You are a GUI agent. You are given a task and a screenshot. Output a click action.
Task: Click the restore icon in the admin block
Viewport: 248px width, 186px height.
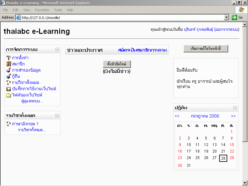pos(9,76)
